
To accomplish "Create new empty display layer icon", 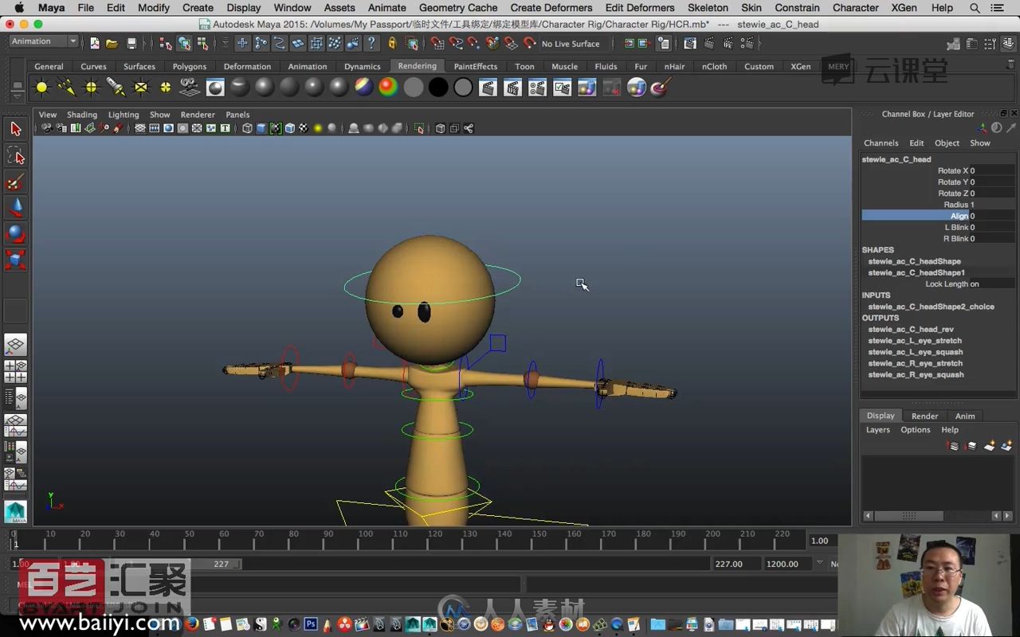I will (989, 446).
